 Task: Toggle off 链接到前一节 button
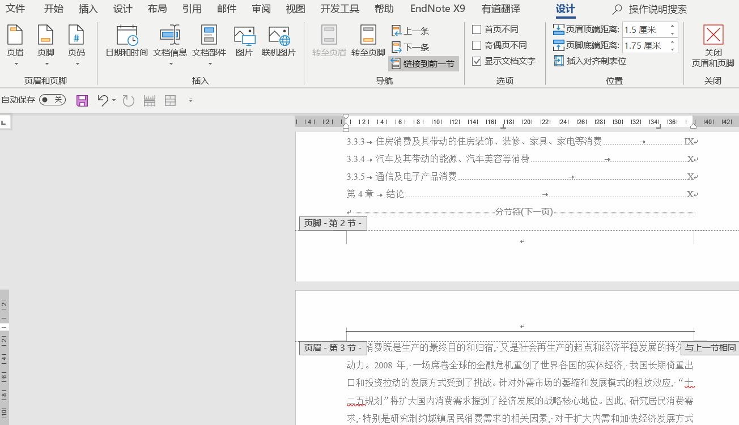(423, 63)
